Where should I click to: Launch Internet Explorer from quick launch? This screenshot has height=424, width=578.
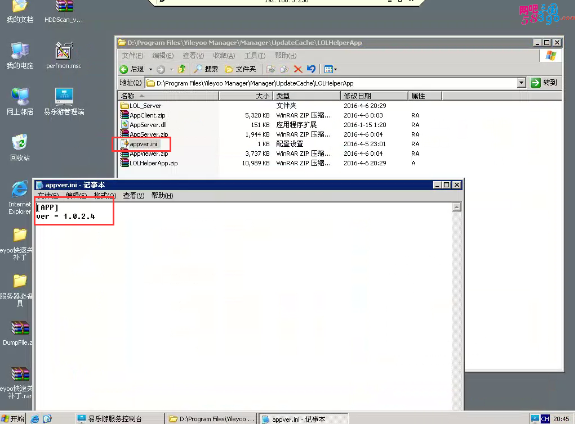coord(35,419)
